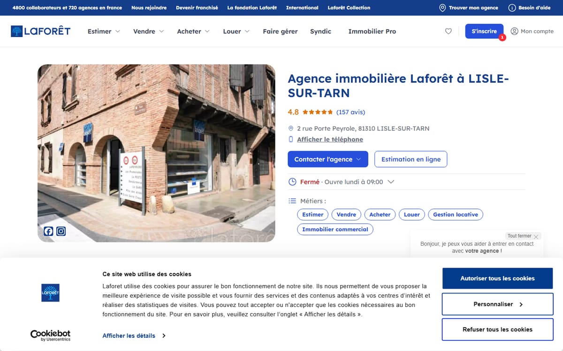
Task: Select the Acheter métier tag
Action: 380,214
